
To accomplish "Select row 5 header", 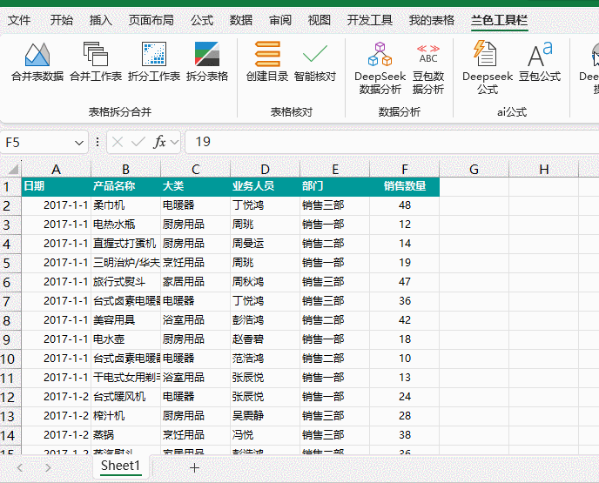I will pyautogui.click(x=10, y=263).
